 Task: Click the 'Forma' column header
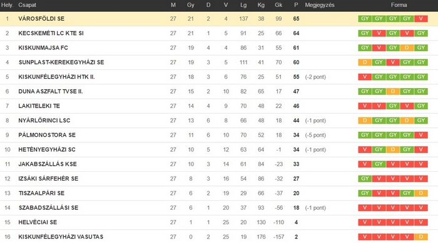click(x=399, y=5)
